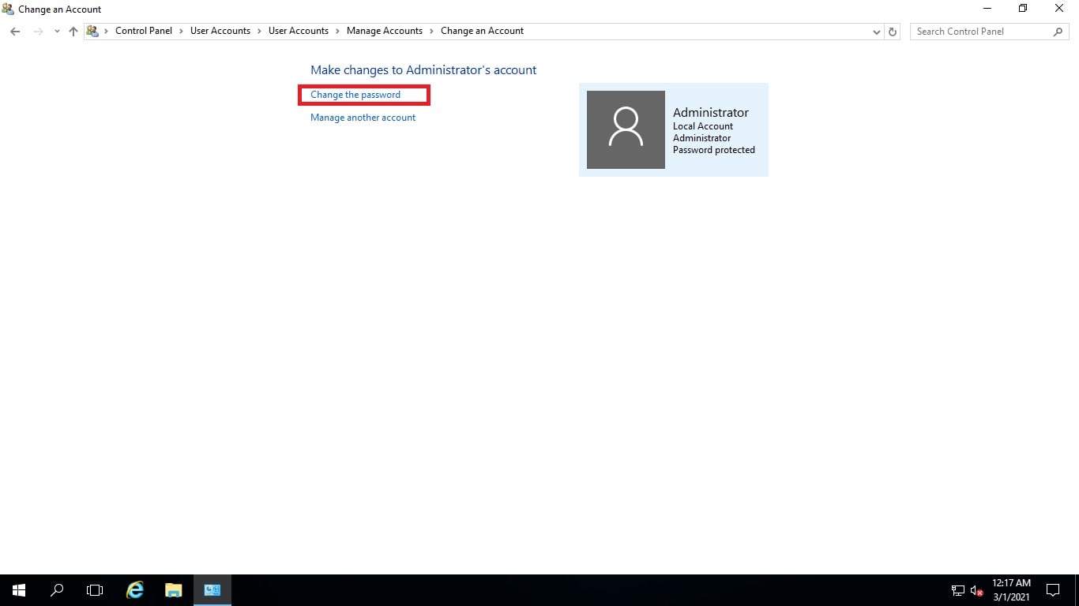The width and height of the screenshot is (1079, 606).
Task: Launch Internet Explorer from taskbar
Action: 135,589
